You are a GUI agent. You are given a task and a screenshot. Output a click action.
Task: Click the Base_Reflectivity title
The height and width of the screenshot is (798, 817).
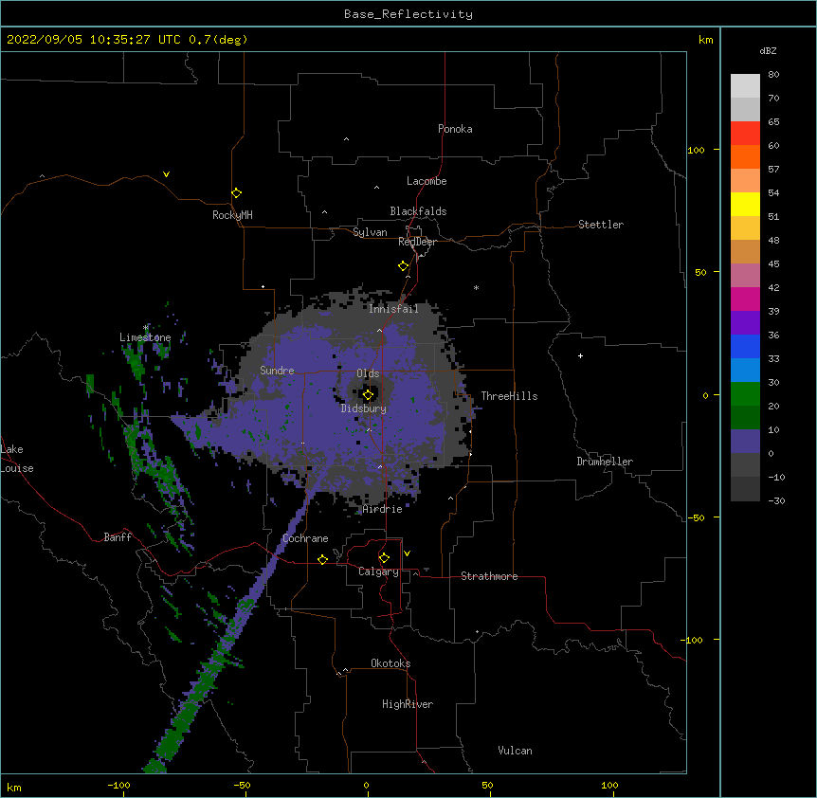(x=408, y=14)
